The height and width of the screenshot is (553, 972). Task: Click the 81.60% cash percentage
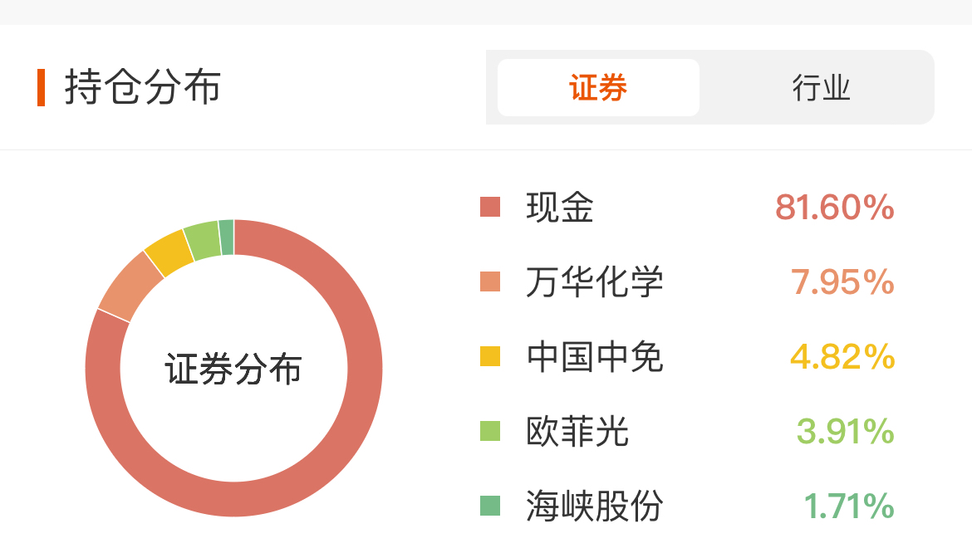point(834,207)
